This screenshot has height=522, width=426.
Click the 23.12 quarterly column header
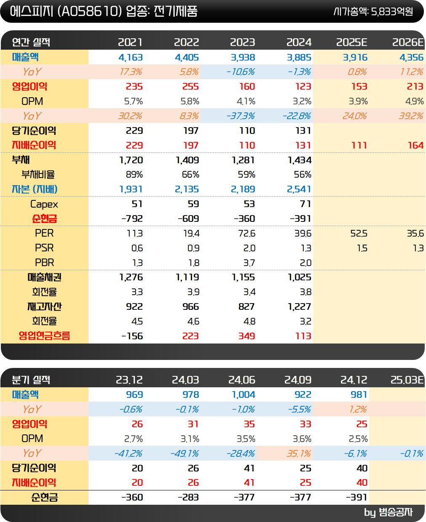129,380
